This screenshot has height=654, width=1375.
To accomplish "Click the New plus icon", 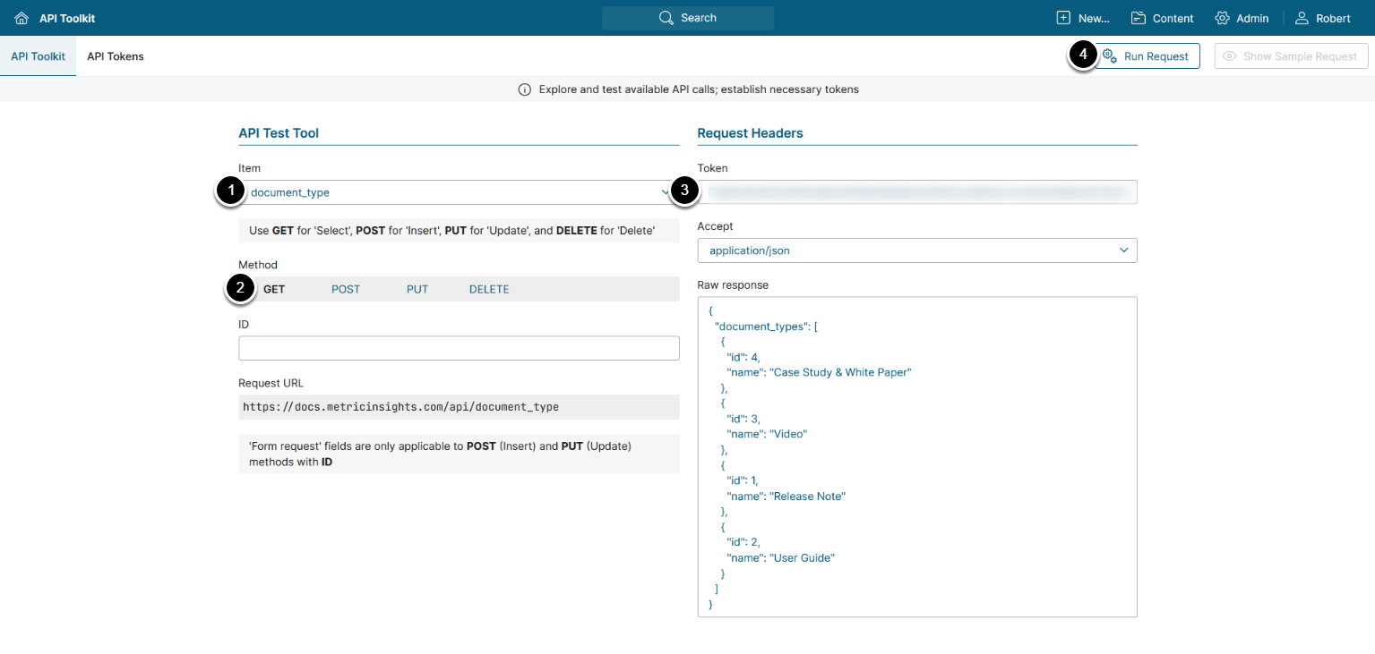I will coord(1063,18).
